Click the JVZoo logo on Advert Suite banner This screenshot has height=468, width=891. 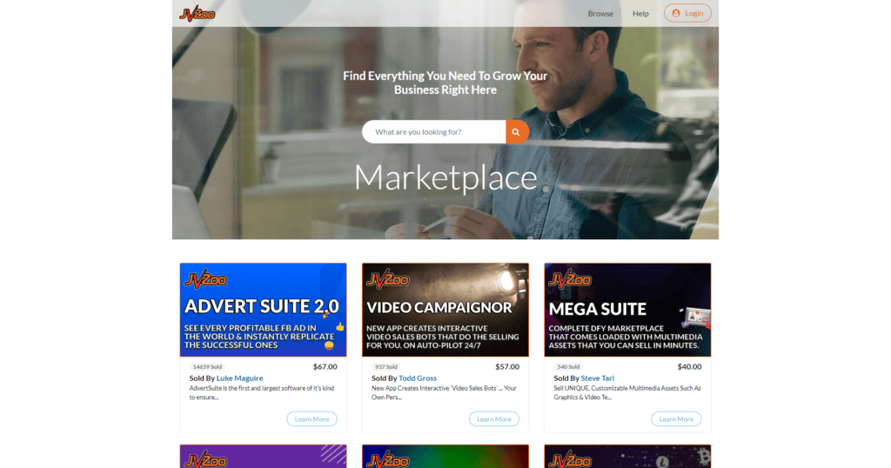coord(205,279)
